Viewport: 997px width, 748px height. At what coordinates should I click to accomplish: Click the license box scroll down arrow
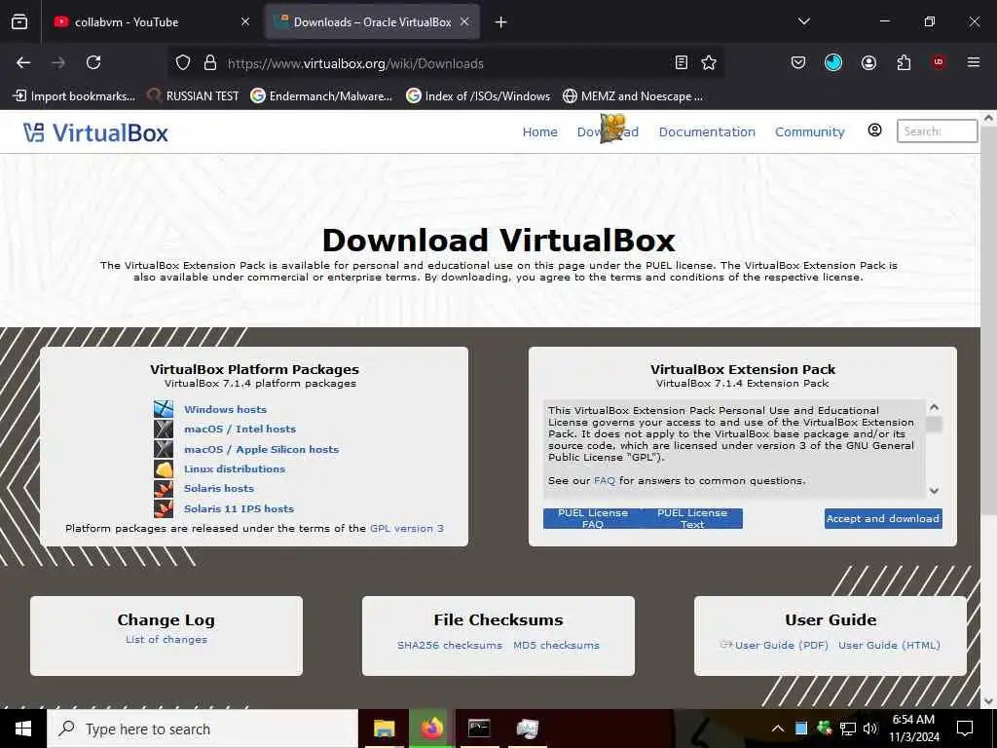click(934, 491)
